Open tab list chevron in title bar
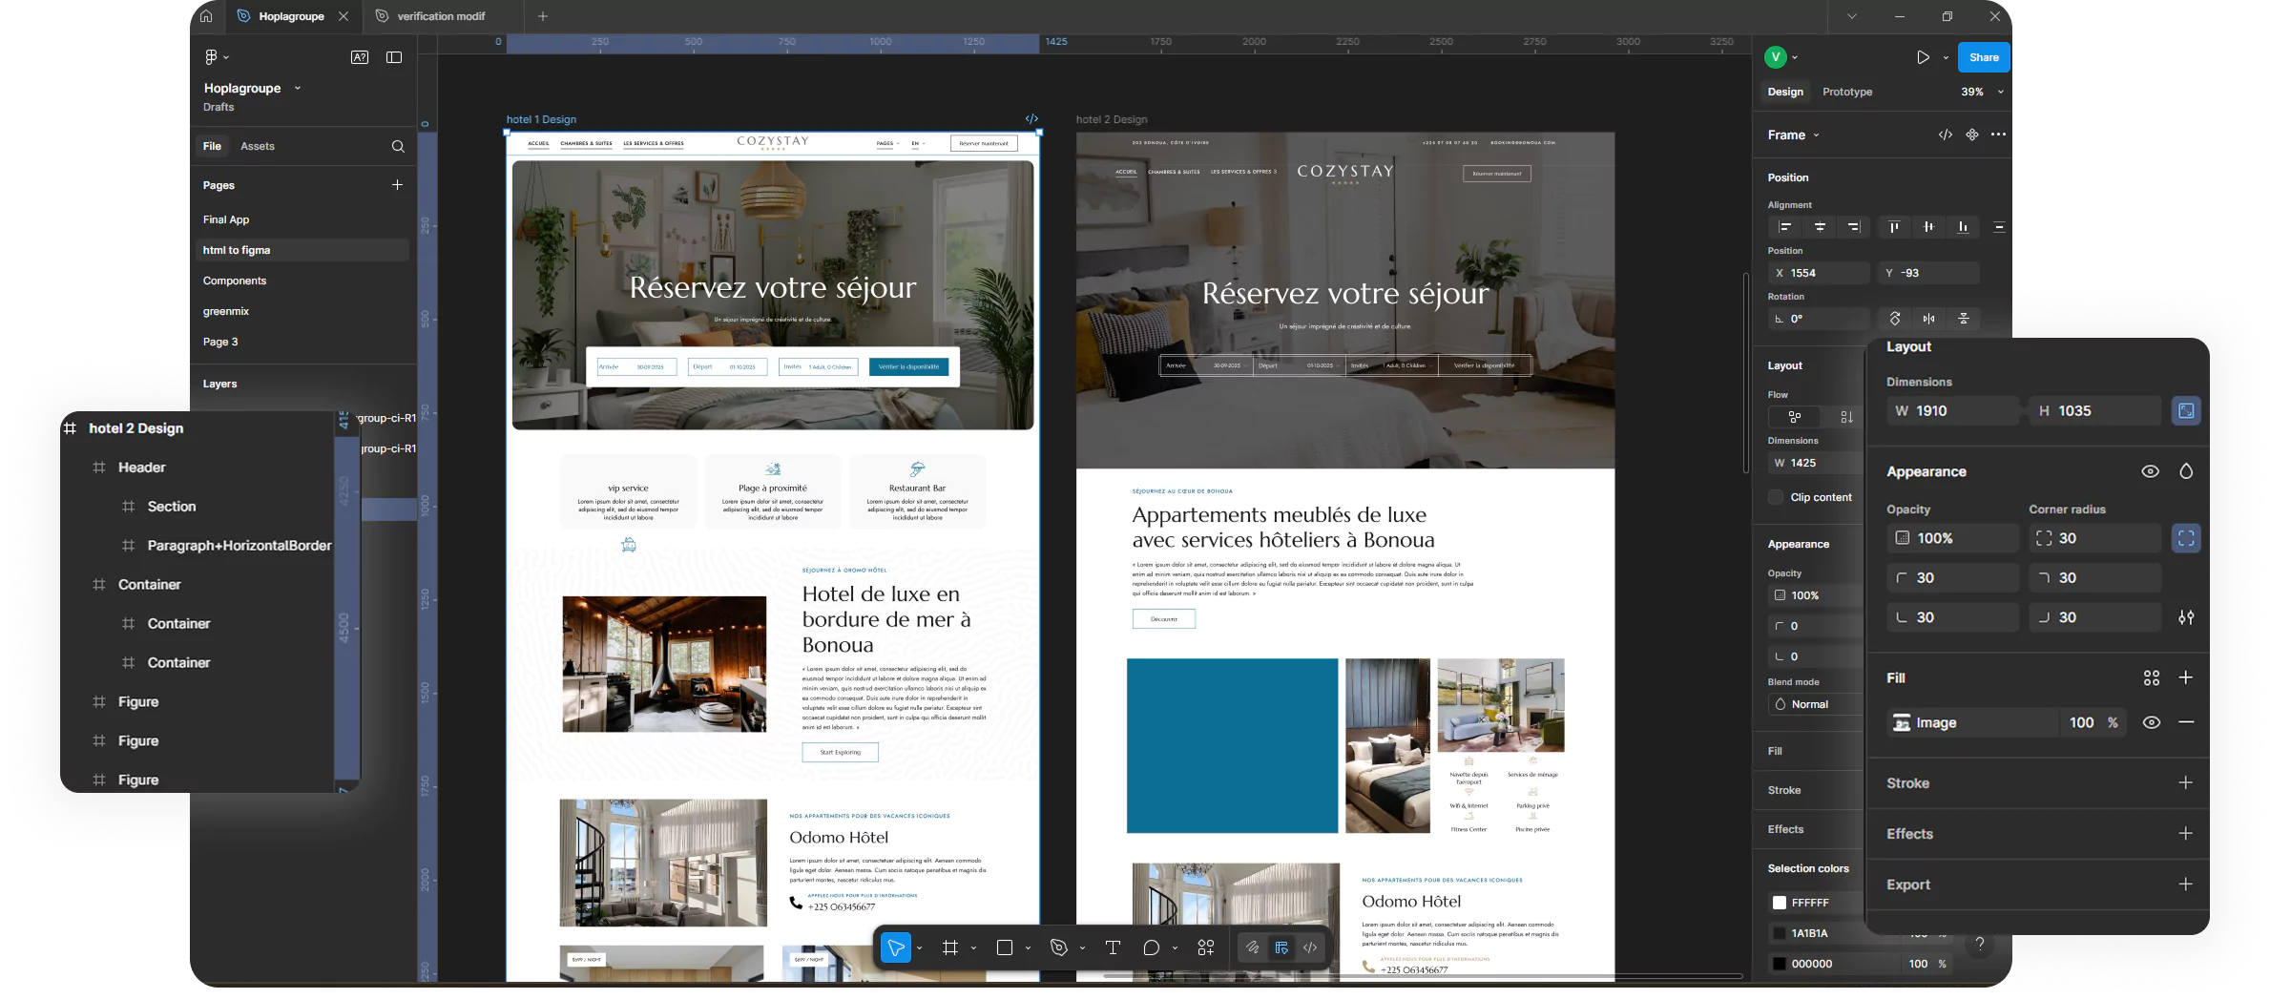Screen dimensions: 2270x999 click(x=1852, y=16)
